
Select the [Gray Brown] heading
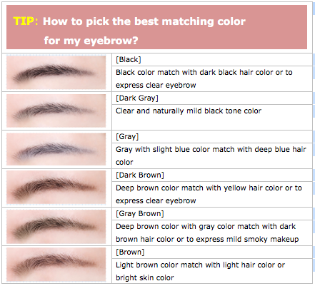[x=140, y=213]
